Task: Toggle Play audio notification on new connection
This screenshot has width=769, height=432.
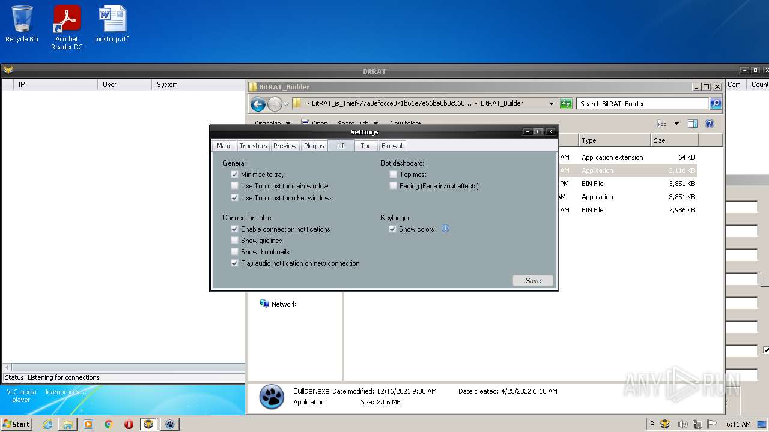Action: [234, 263]
